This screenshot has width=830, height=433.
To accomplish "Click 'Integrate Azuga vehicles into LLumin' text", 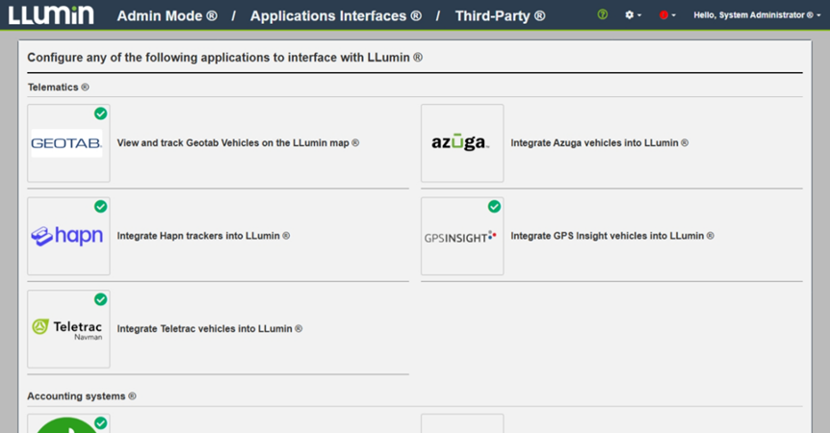I will 599,142.
